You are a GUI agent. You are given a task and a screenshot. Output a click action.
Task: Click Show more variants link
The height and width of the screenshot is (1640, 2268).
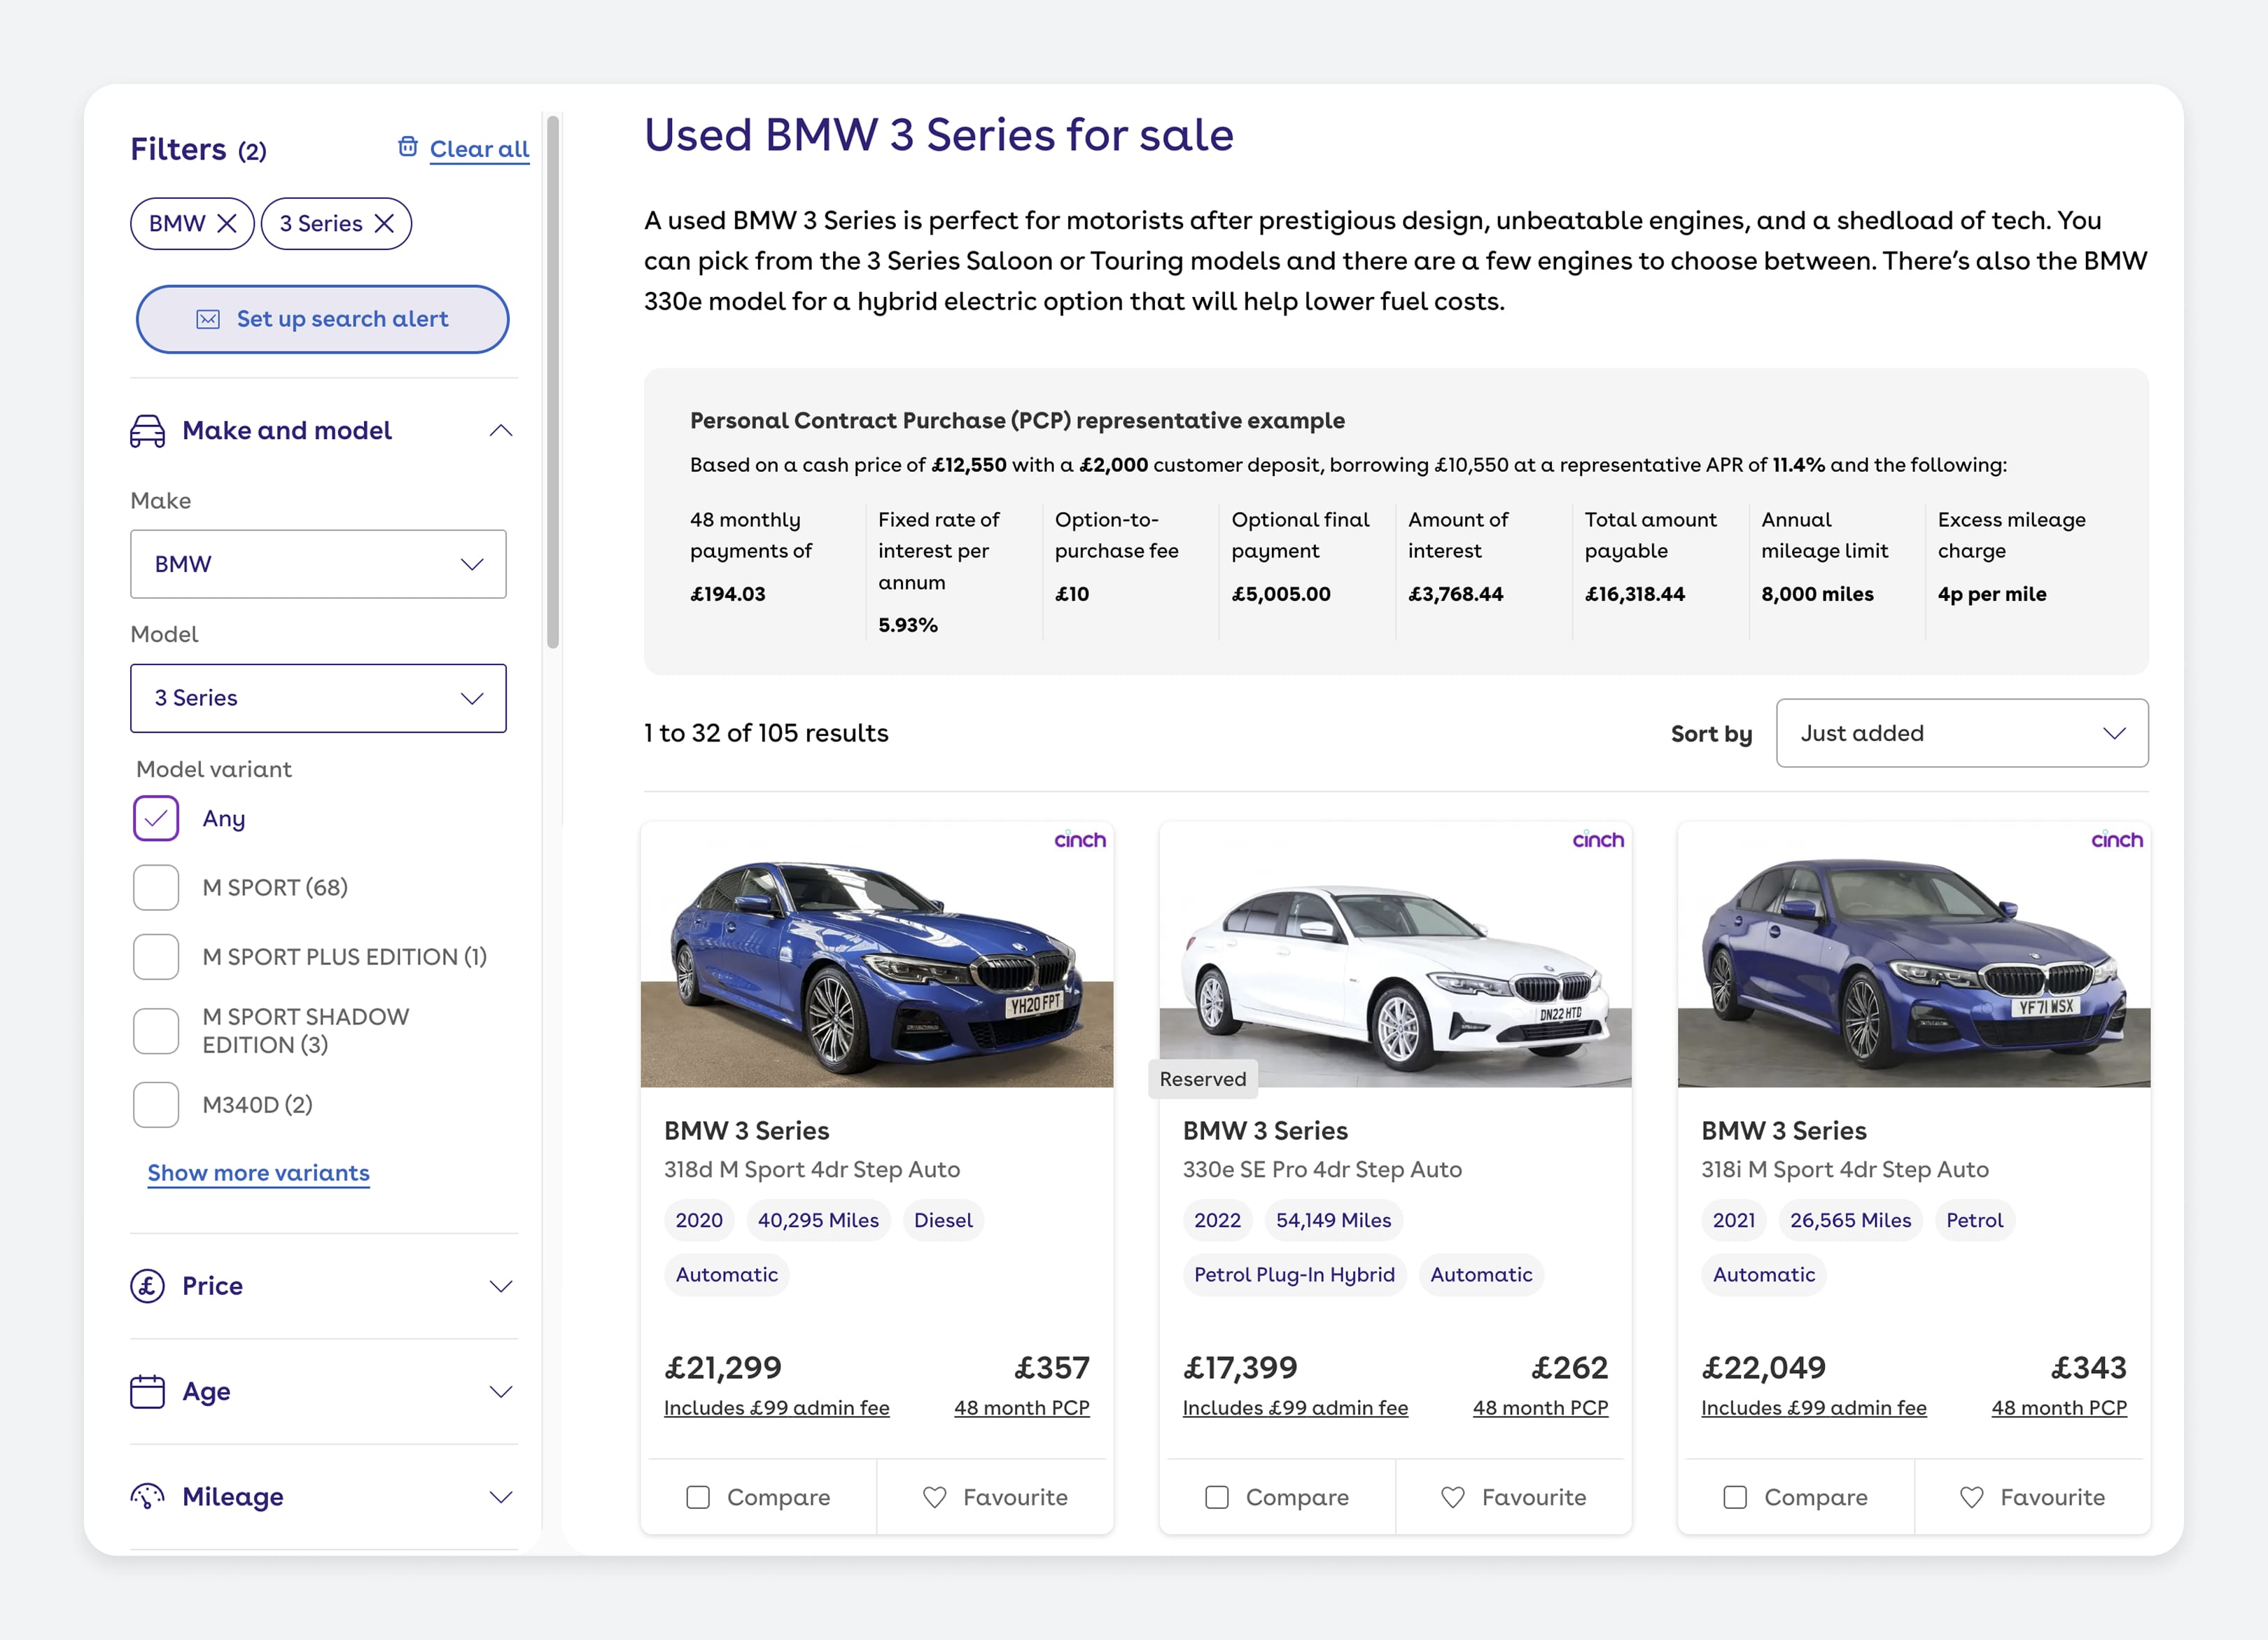tap(258, 1173)
